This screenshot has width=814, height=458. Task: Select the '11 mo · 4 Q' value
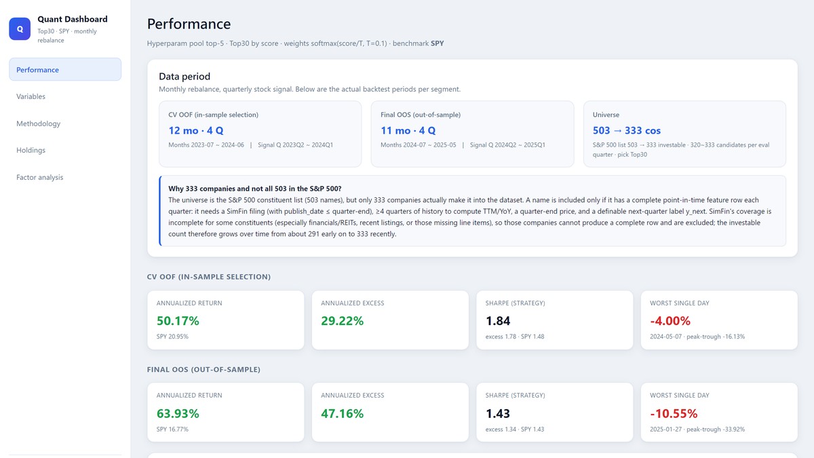(408, 130)
